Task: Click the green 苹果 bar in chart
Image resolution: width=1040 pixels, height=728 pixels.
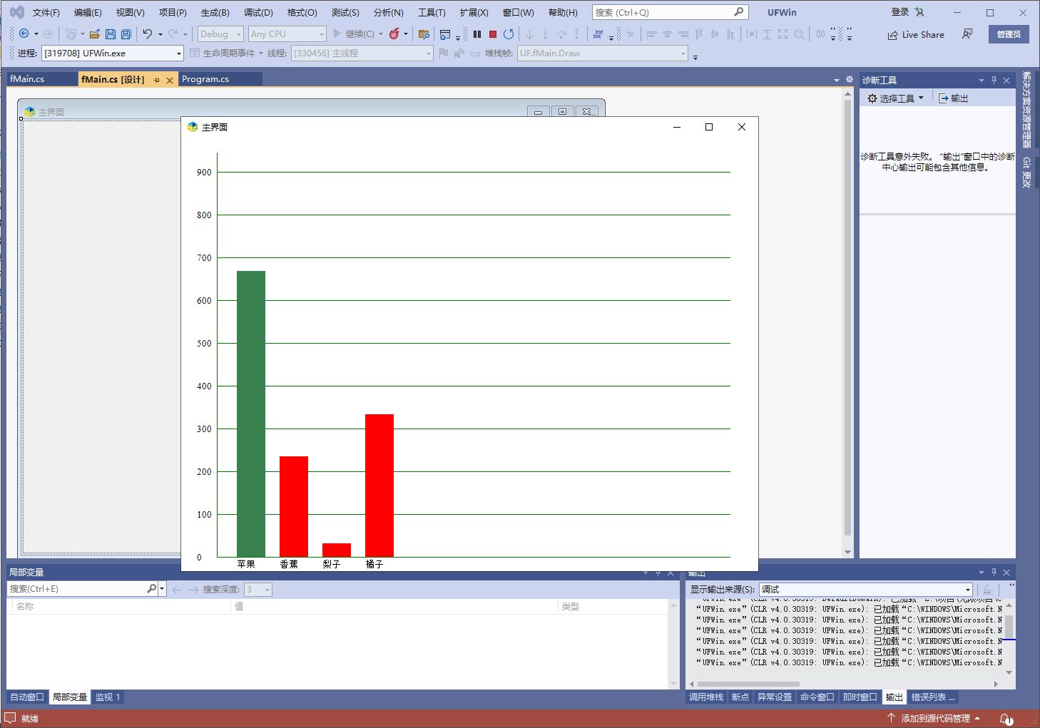Action: click(251, 414)
